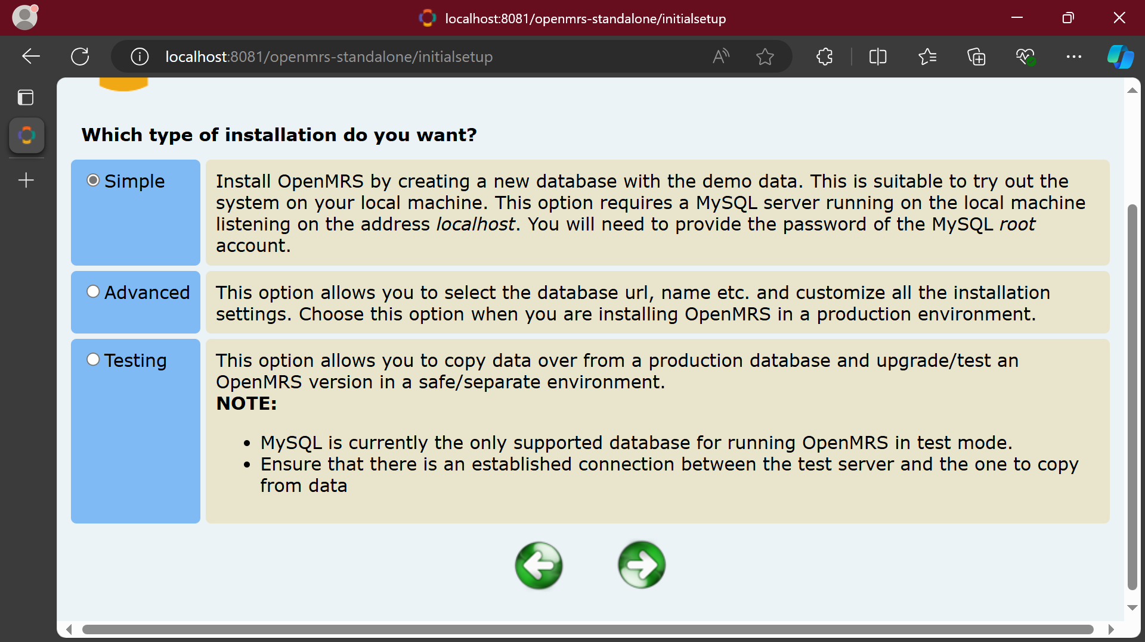Open a new tab with plus icon
Viewport: 1145px width, 642px height.
coord(26,180)
